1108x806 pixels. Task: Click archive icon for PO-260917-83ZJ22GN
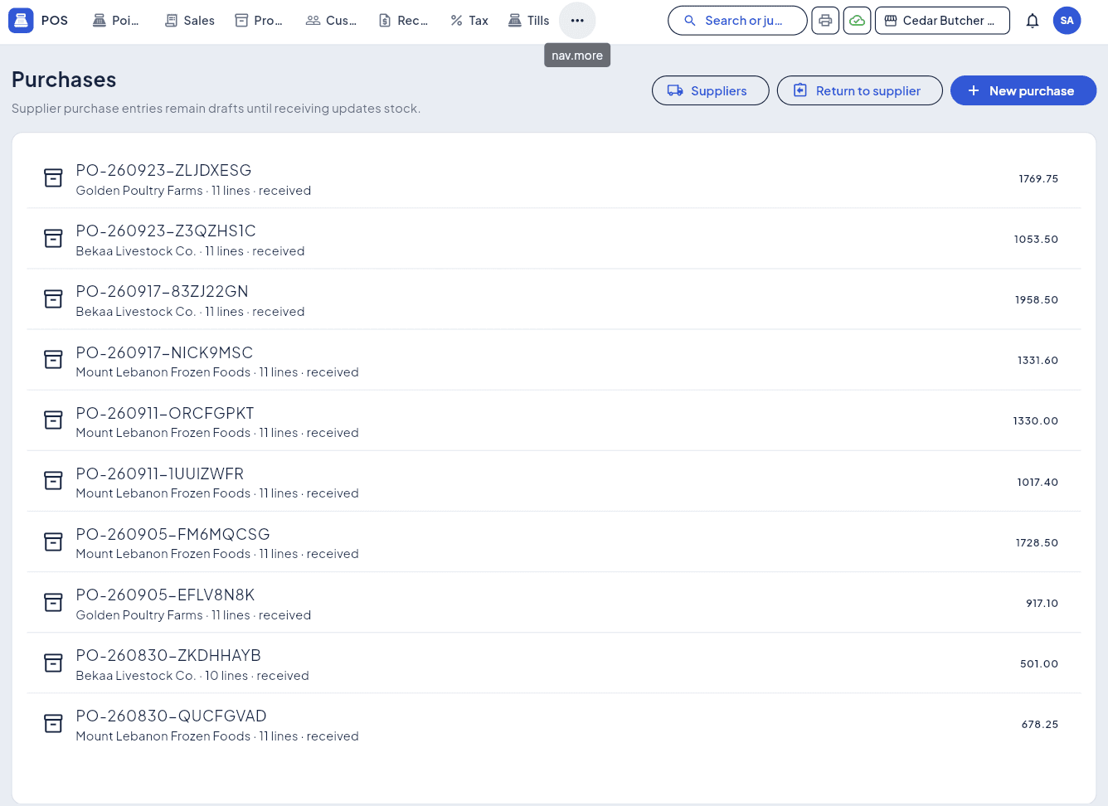53,299
